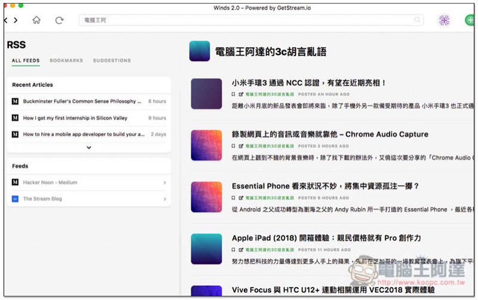Click the refresh icon
The height and width of the screenshot is (300, 478).
coord(59,20)
